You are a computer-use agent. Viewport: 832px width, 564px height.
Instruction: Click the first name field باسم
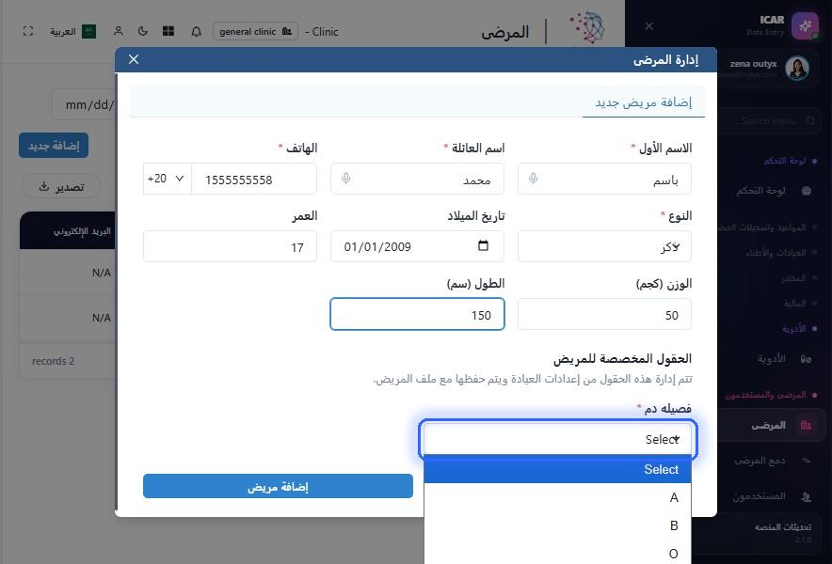point(604,180)
